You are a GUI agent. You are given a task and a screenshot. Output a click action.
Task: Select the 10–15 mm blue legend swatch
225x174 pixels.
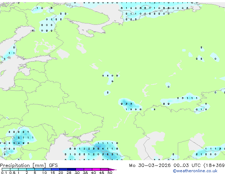47,169
